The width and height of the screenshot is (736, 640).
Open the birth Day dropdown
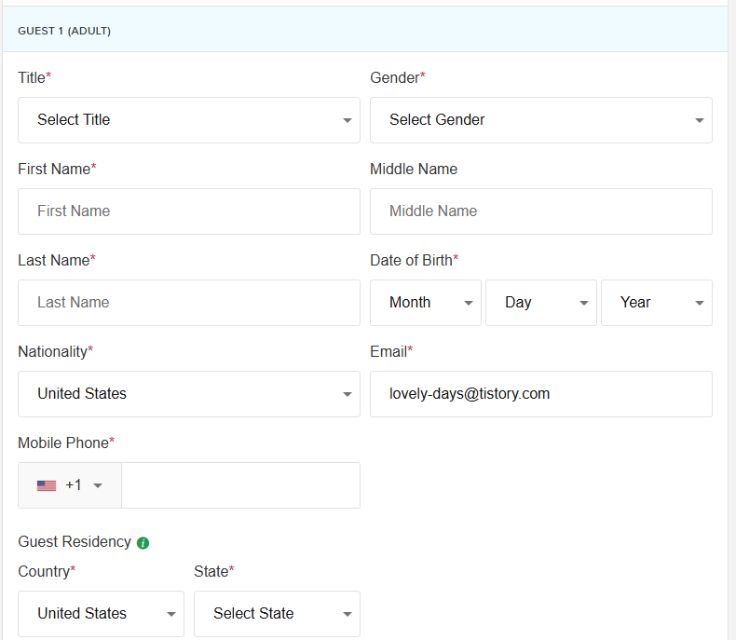click(x=540, y=303)
